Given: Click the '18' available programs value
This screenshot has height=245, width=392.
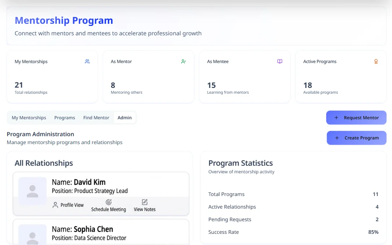Looking at the screenshot, I should pos(308,85).
